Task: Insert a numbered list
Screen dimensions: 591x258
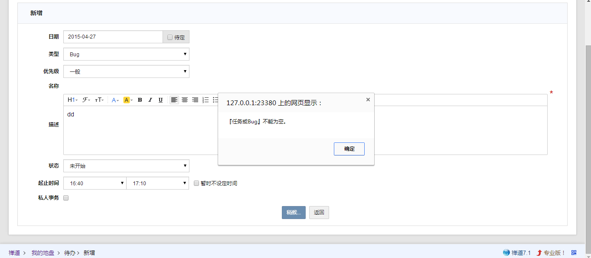Action: click(206, 100)
